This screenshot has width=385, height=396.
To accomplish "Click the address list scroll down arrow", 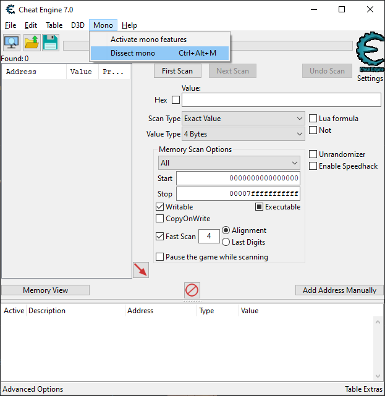I will (x=378, y=376).
